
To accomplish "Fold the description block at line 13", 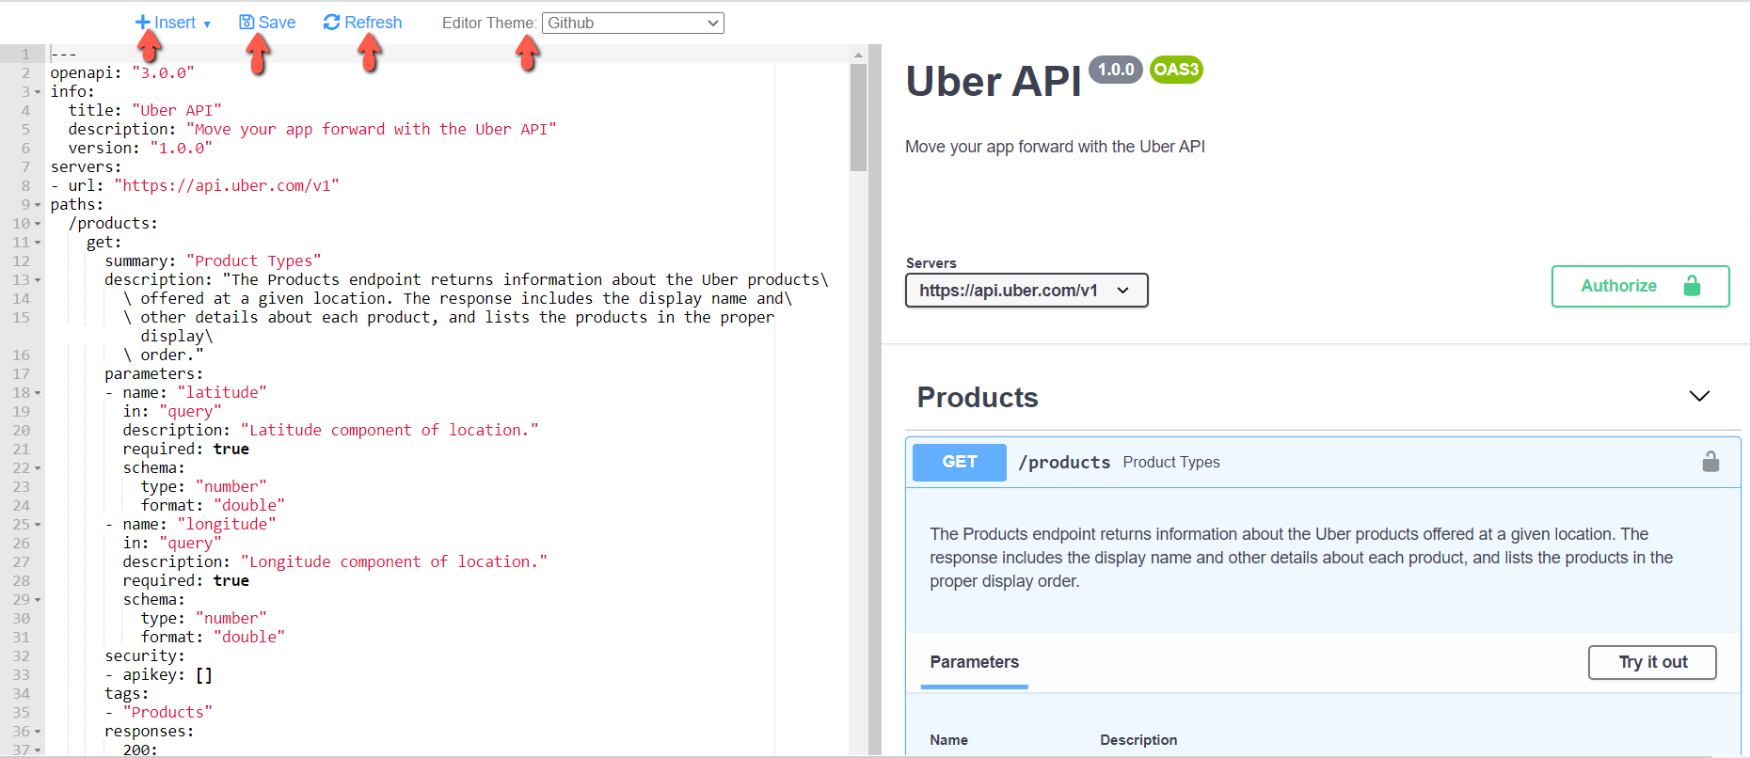I will [38, 280].
